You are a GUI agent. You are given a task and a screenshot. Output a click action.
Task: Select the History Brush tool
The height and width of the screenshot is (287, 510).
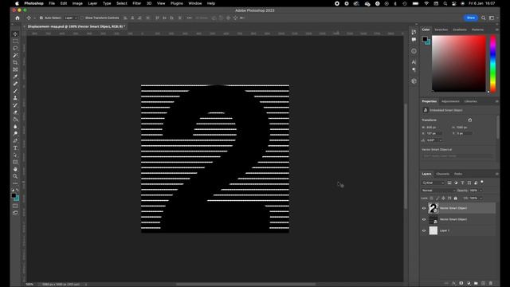(x=15, y=105)
